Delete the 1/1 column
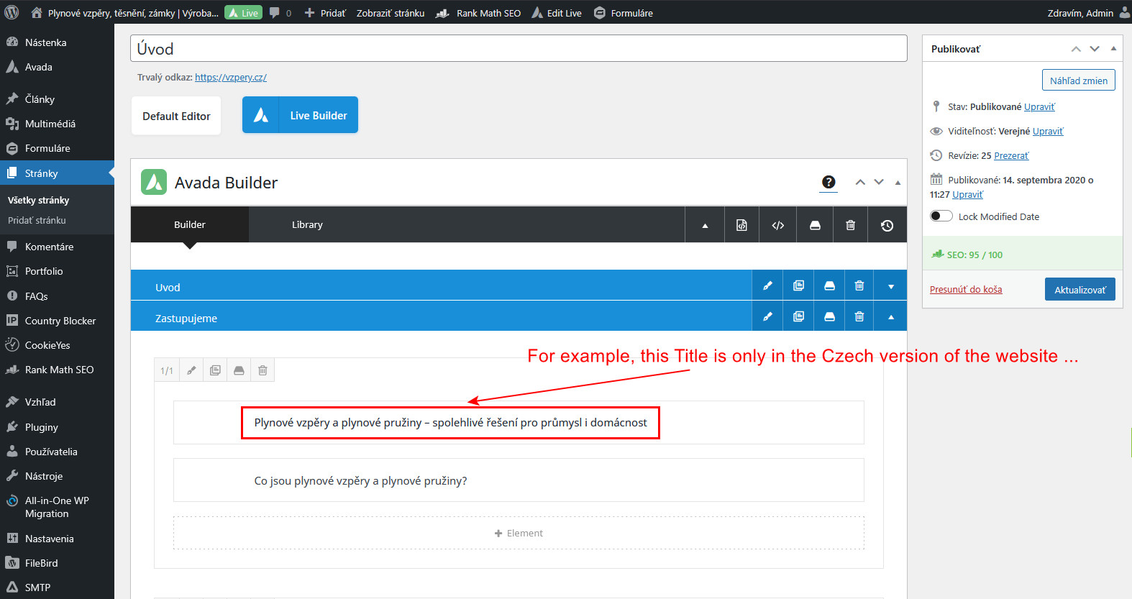This screenshot has height=599, width=1132. (263, 370)
